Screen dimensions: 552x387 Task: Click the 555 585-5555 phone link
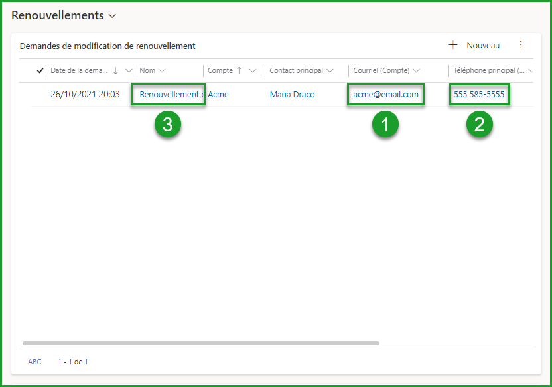(479, 95)
